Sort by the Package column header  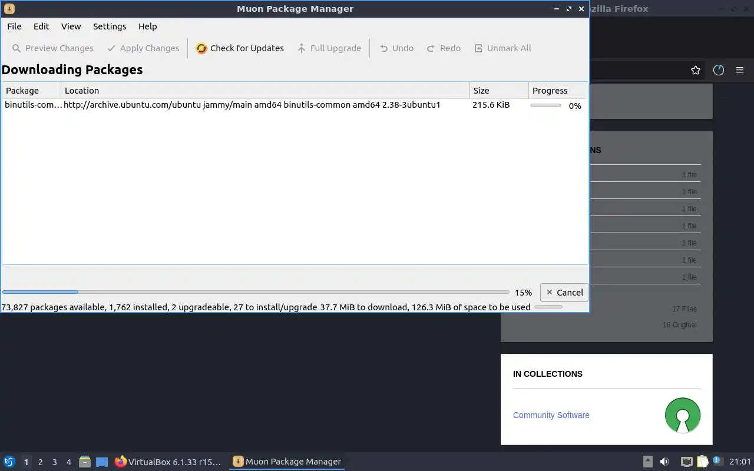point(31,90)
